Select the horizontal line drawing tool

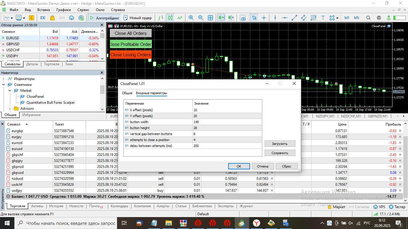(285, 18)
